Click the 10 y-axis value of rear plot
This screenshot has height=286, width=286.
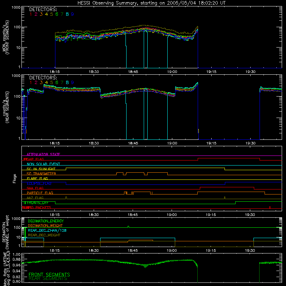coord(18,118)
